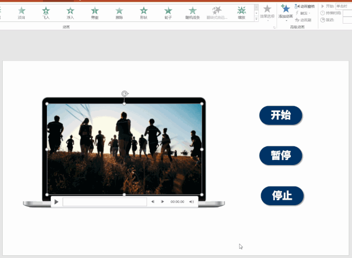Step the video forward
This screenshot has width=352, height=258.
pos(163,202)
